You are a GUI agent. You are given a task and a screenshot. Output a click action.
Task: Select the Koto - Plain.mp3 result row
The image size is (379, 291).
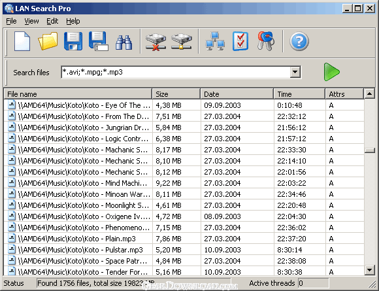tap(184, 239)
